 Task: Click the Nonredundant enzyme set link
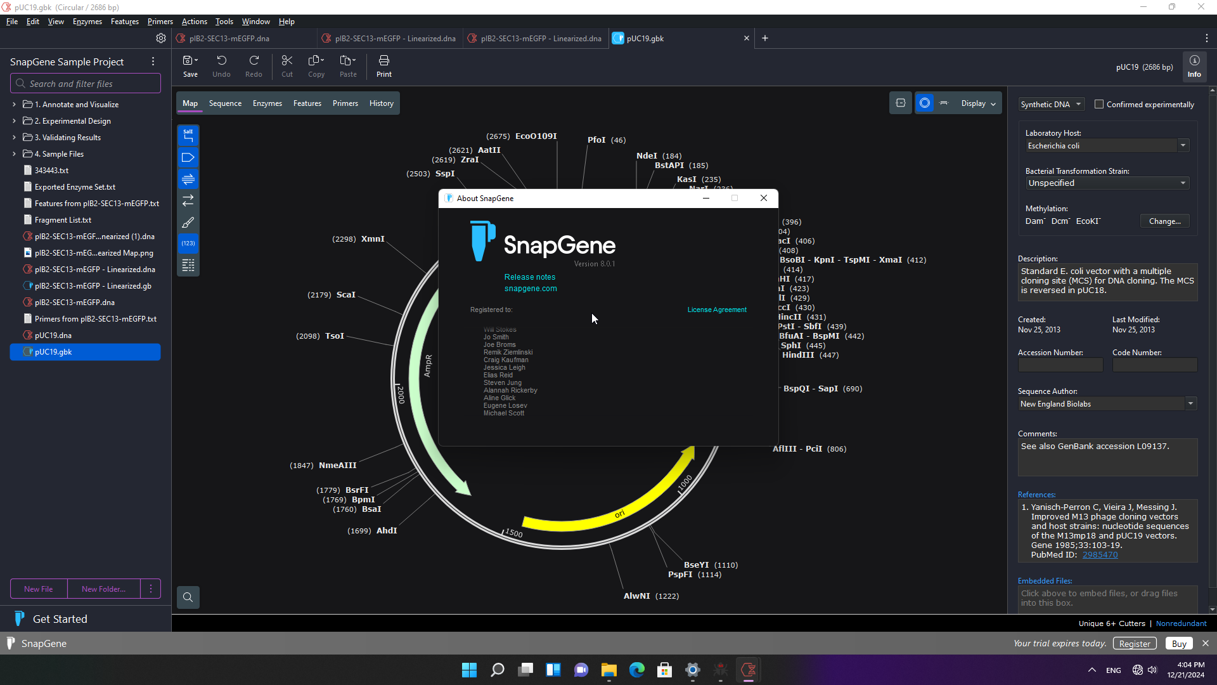pos(1181,623)
